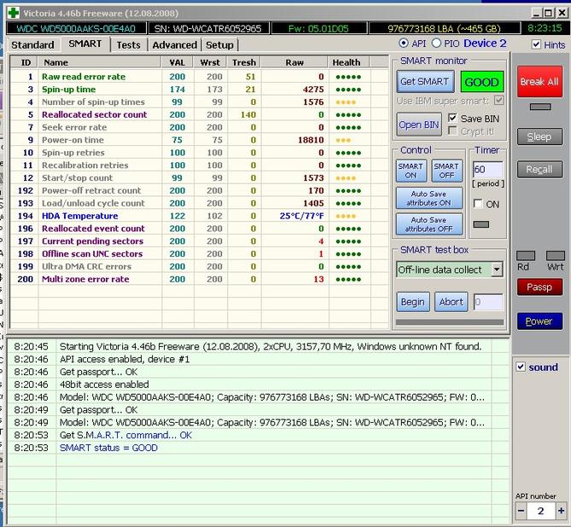This screenshot has width=571, height=527.
Task: Click the API number value field
Action: pos(541,511)
